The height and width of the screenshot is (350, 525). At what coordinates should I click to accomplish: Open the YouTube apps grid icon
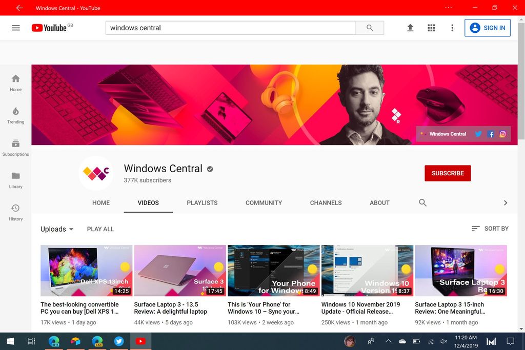point(431,28)
